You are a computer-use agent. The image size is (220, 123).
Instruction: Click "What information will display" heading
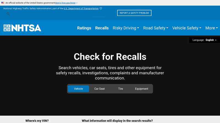[x=117, y=121]
